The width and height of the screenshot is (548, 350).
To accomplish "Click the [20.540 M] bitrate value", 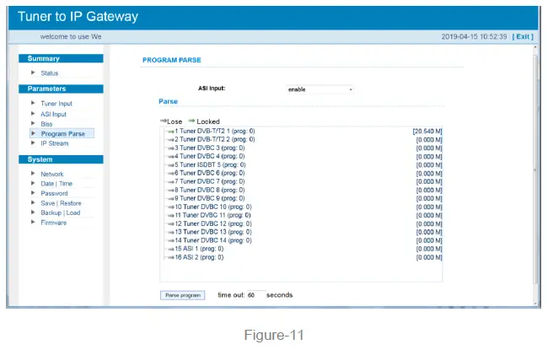I will point(427,132).
